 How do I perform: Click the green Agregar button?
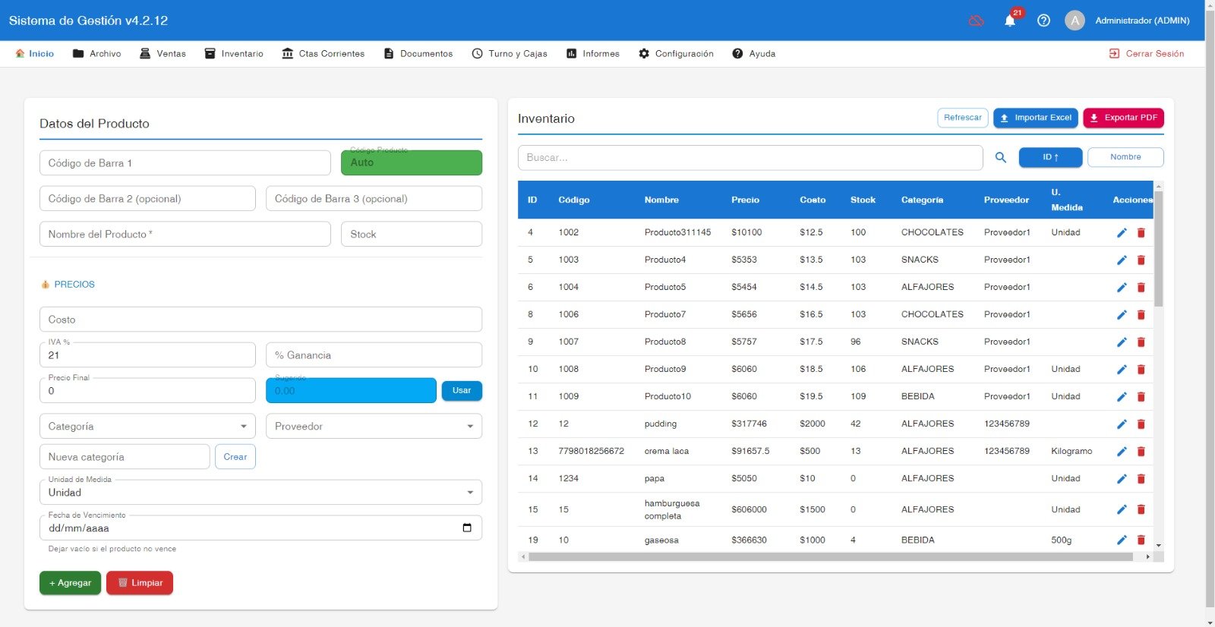click(70, 583)
